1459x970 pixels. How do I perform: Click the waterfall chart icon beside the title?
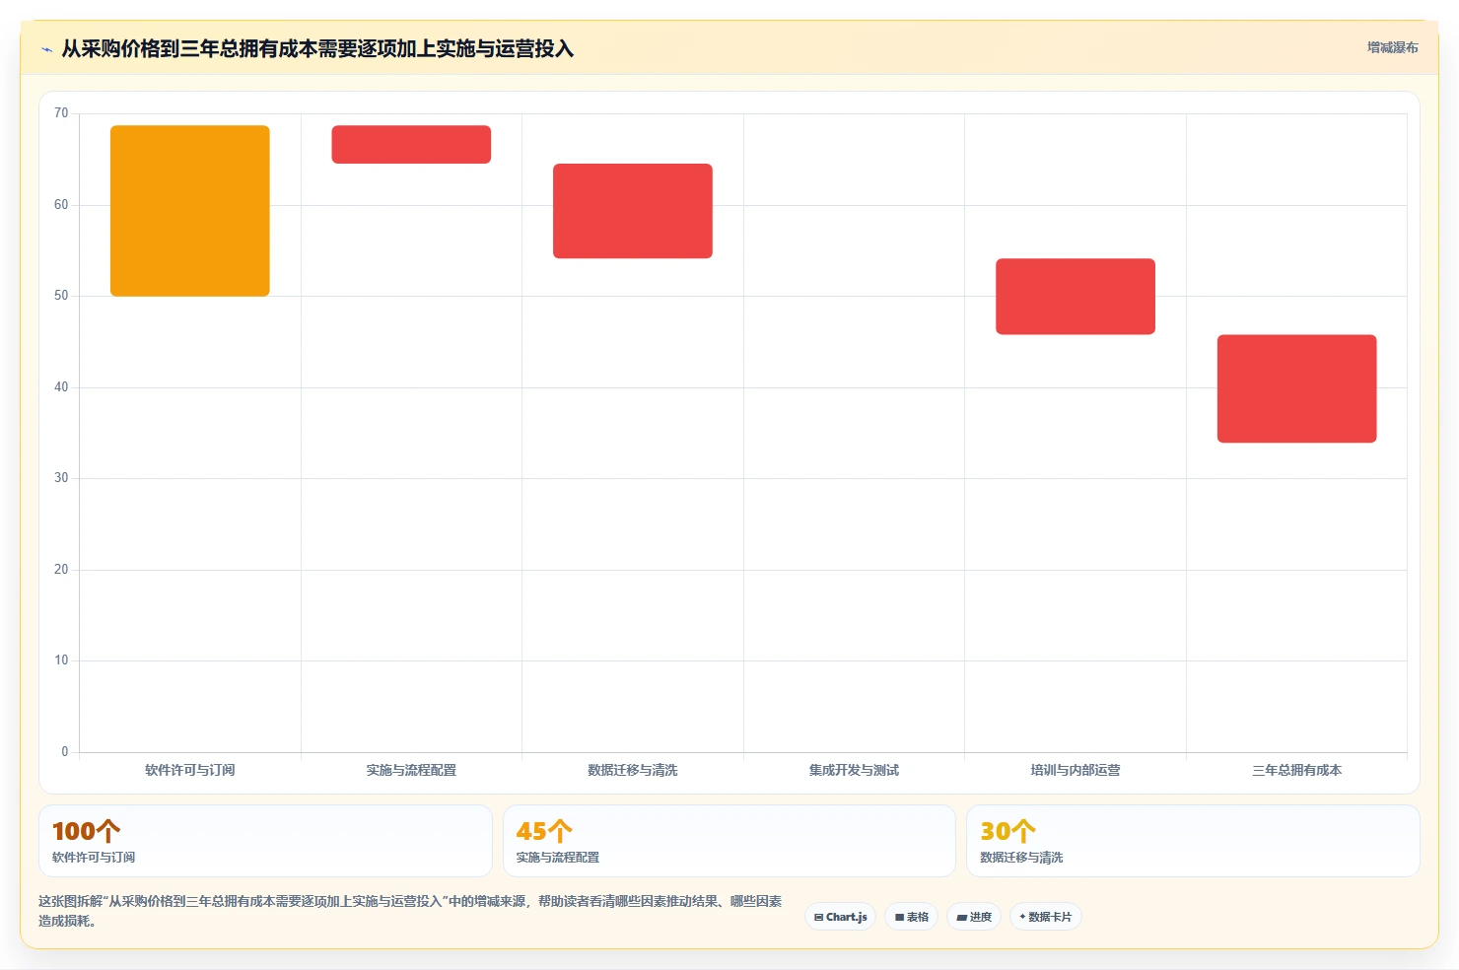pos(46,49)
